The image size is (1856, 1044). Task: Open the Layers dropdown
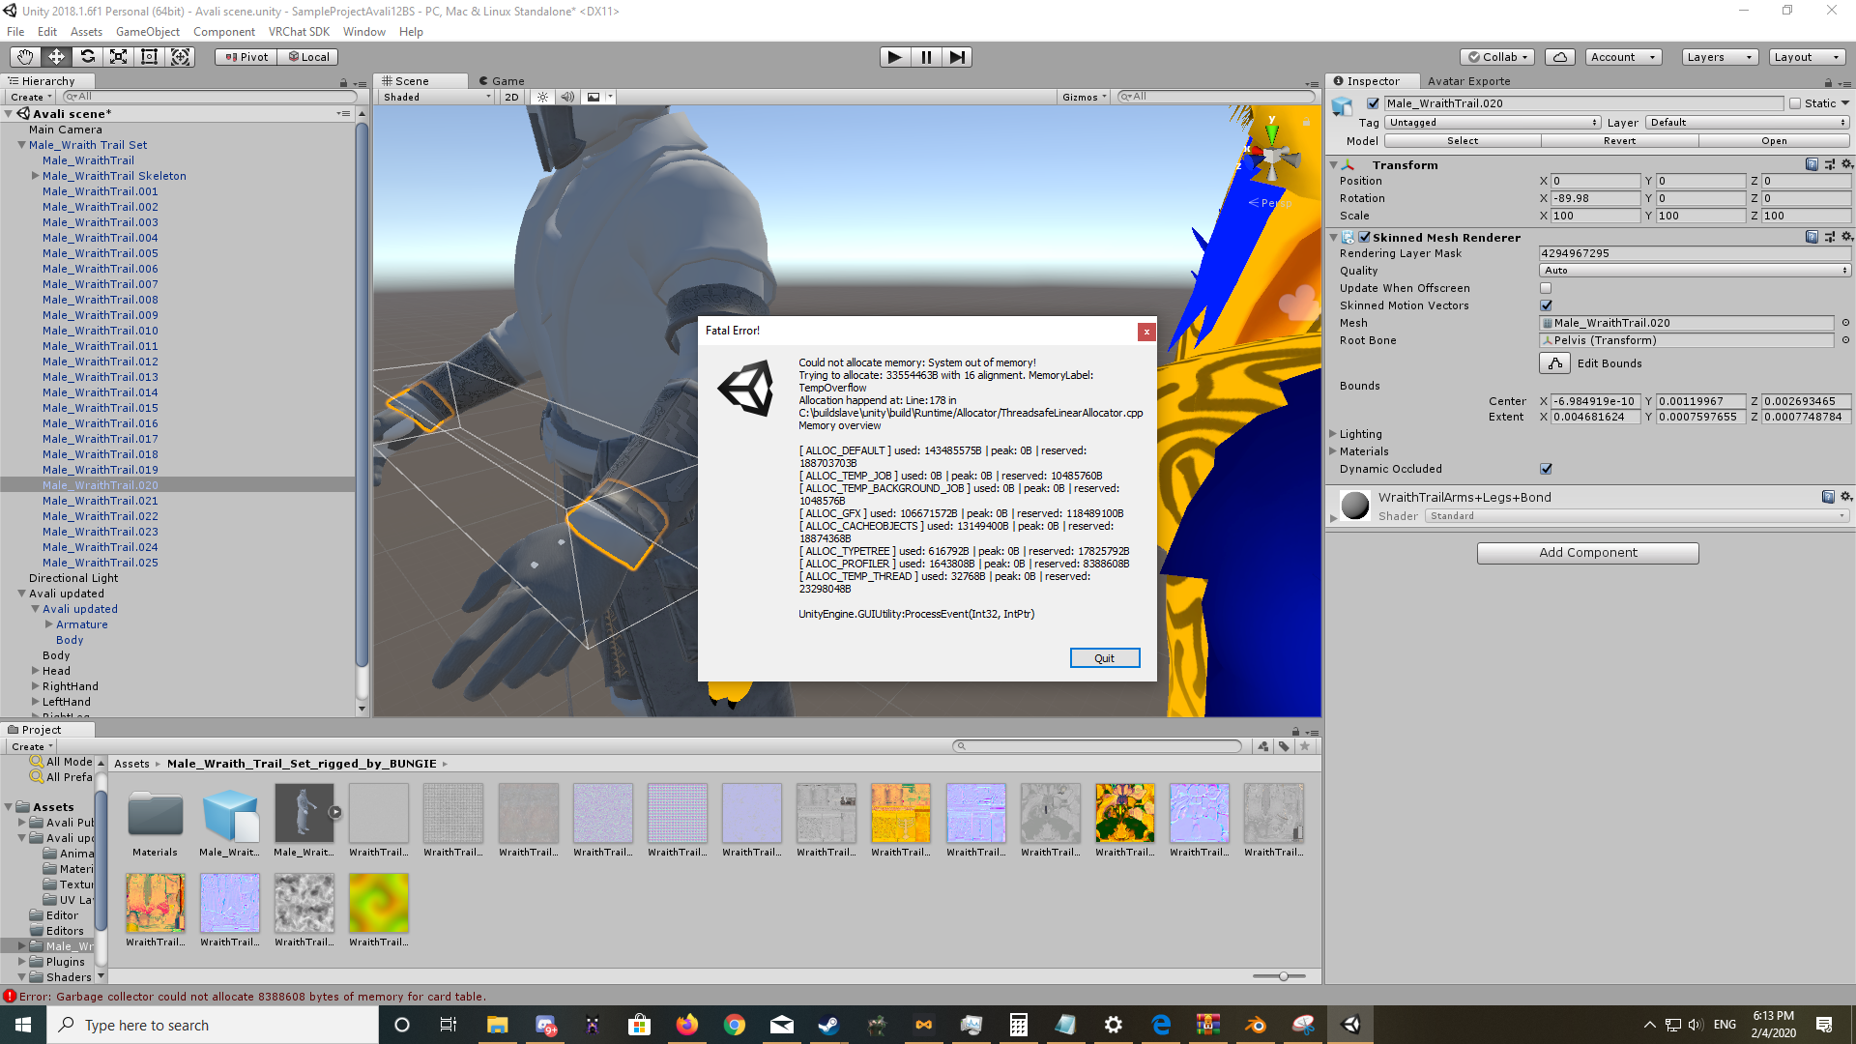coord(1719,57)
